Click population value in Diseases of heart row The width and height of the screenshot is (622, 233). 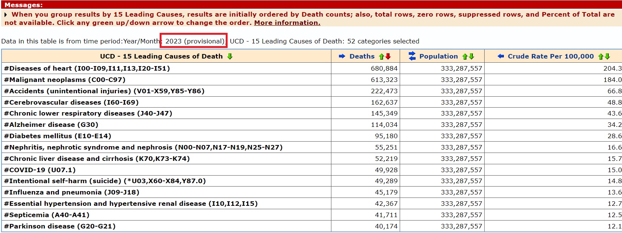(x=462, y=68)
